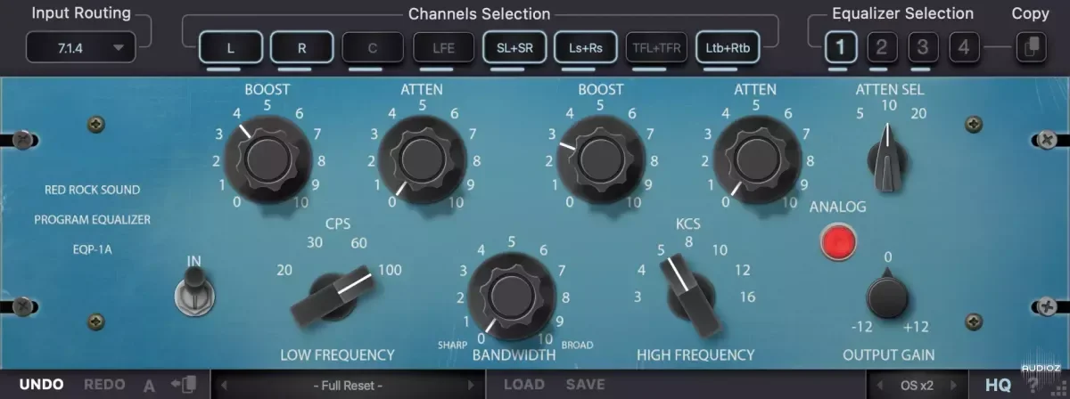Open the OS x2 oversampling selector
Image resolution: width=1070 pixels, height=399 pixels.
click(918, 386)
